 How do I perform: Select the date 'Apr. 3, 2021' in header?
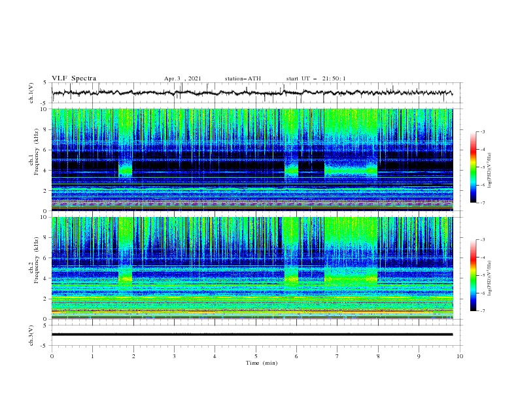(182, 78)
